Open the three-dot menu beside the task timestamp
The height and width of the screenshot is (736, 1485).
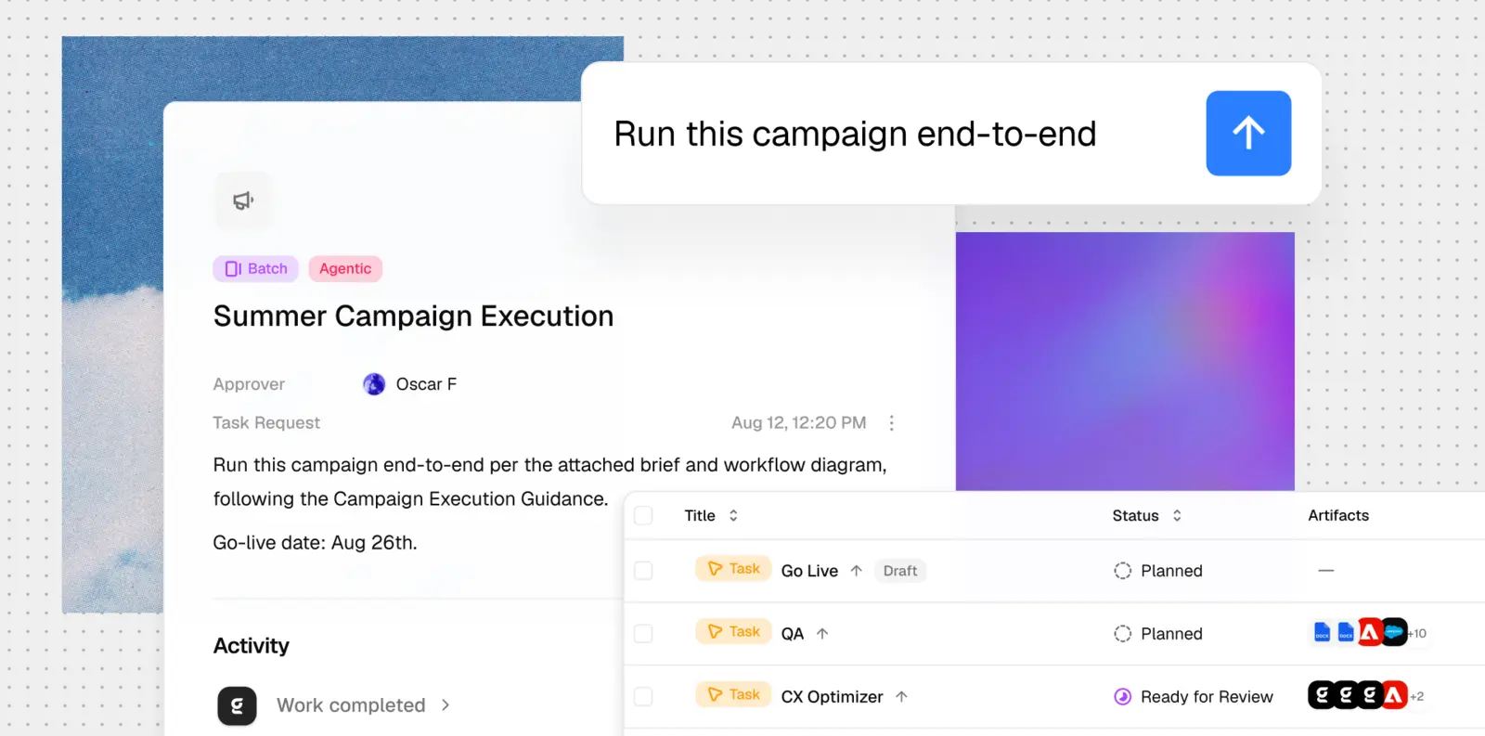point(892,423)
